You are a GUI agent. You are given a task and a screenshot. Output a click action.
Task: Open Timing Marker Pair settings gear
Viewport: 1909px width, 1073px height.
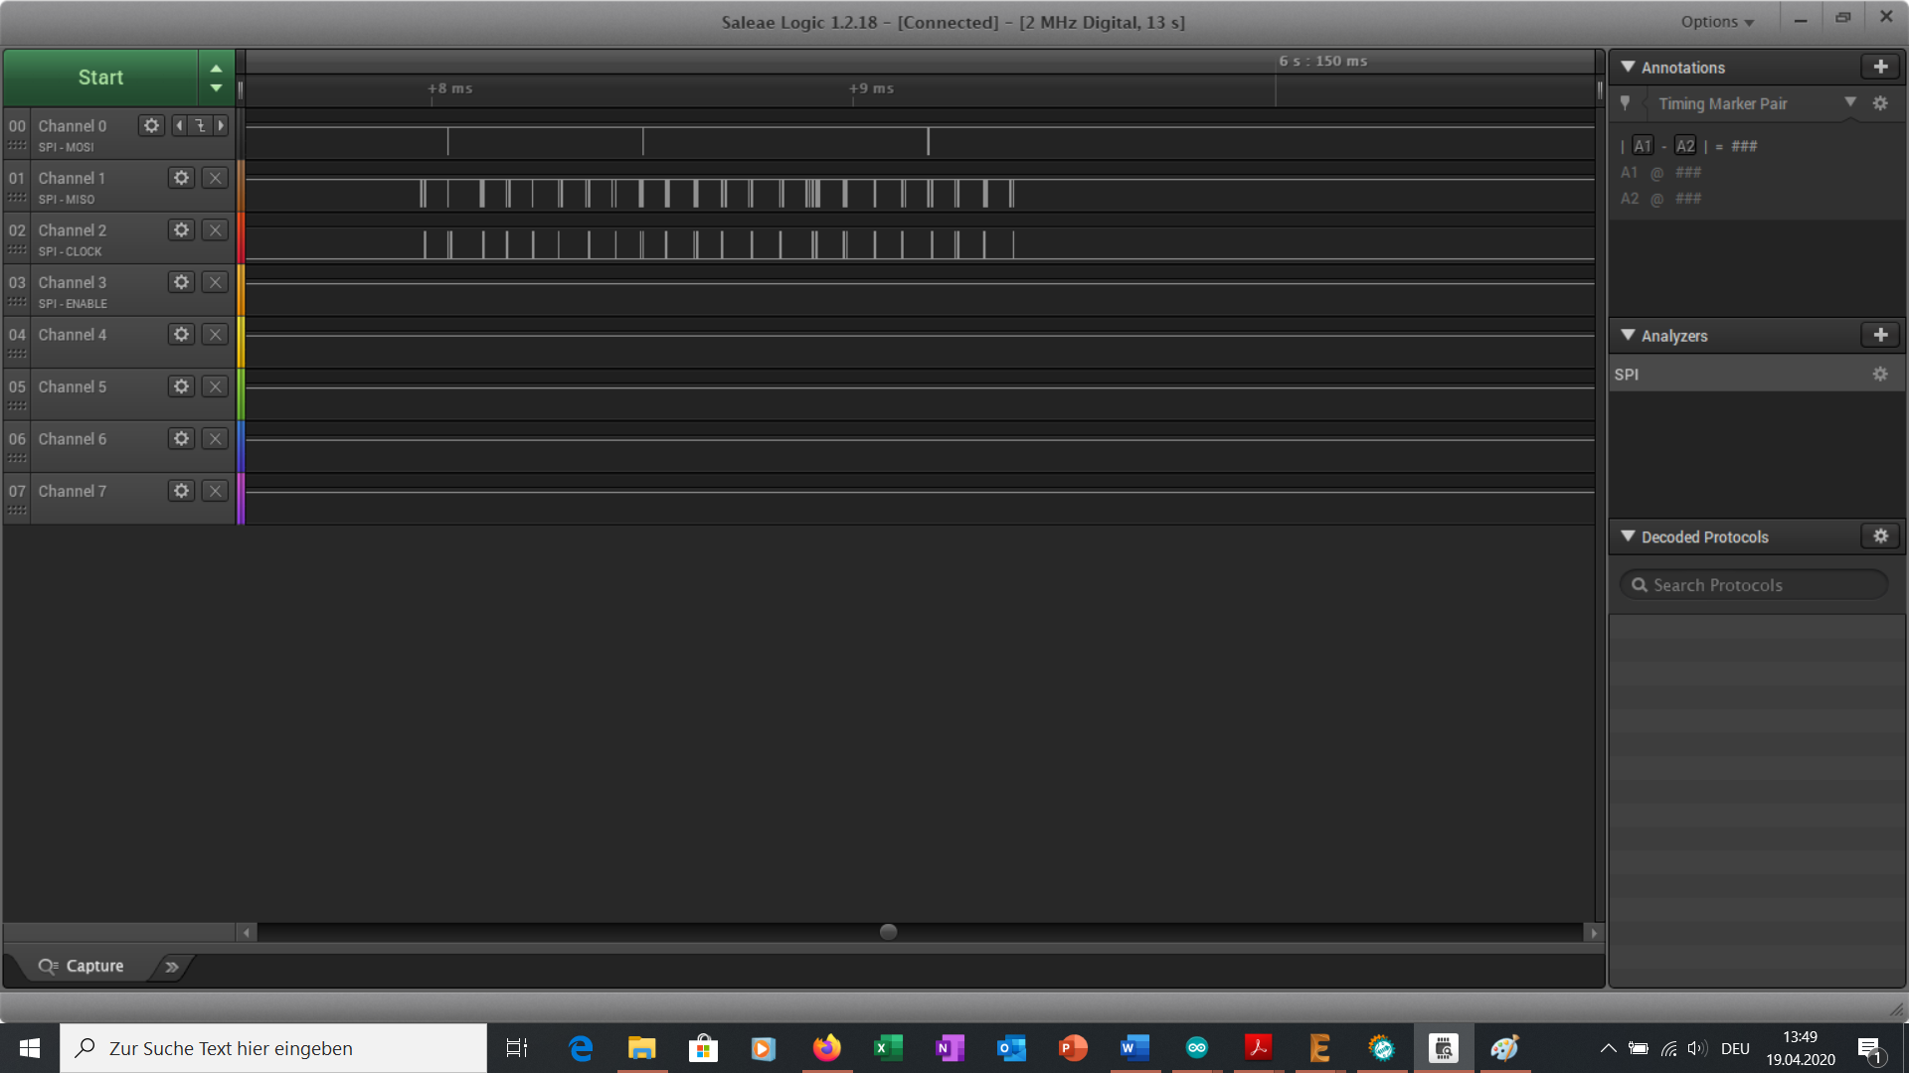1880,103
